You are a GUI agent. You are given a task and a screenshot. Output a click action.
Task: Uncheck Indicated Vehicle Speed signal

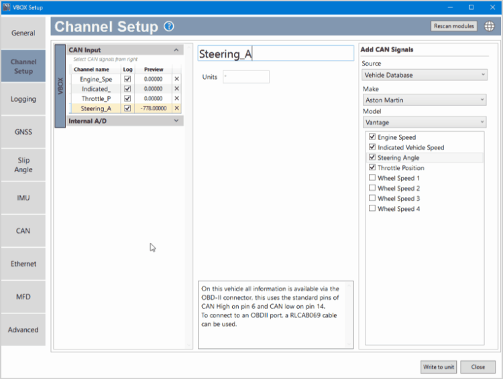tap(372, 147)
